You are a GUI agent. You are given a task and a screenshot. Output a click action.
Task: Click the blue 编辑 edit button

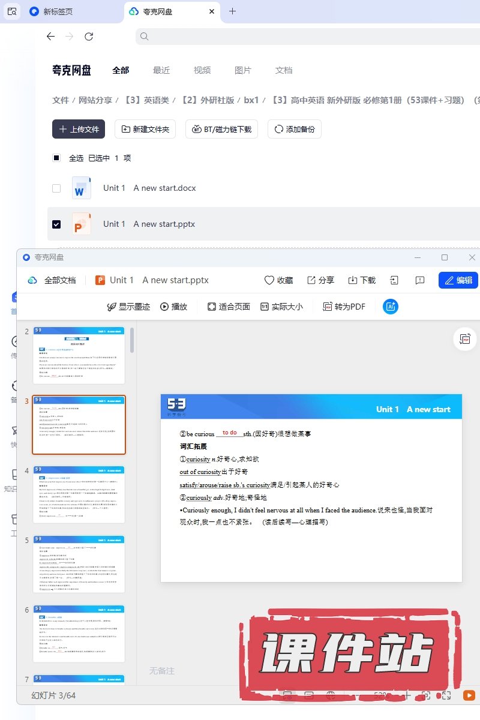(x=458, y=280)
